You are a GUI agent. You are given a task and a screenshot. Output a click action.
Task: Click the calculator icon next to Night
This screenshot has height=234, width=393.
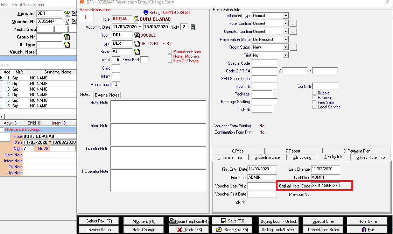pos(192,27)
